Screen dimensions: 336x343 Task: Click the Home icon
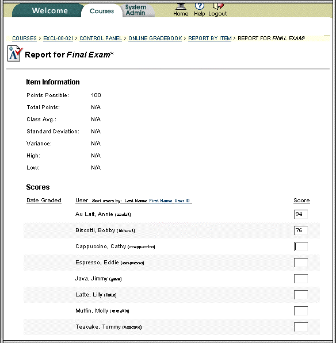(181, 6)
